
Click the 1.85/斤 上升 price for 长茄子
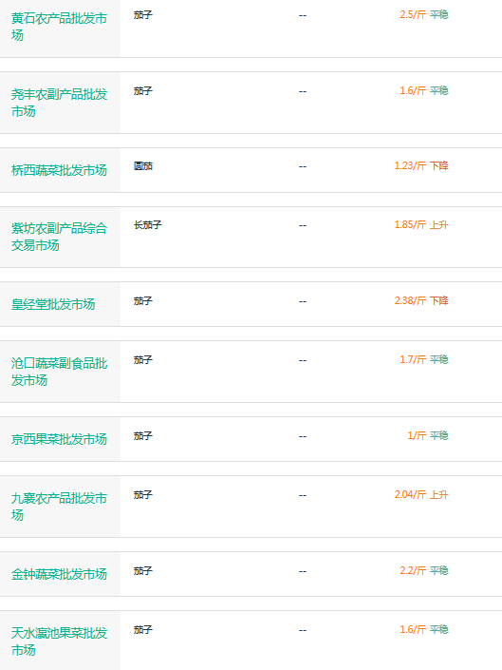(421, 224)
